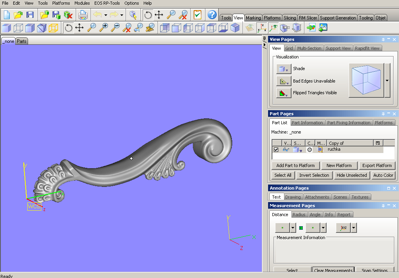The height and width of the screenshot is (278, 399).
Task: Close the Annotation Pages panel
Action: (x=394, y=188)
